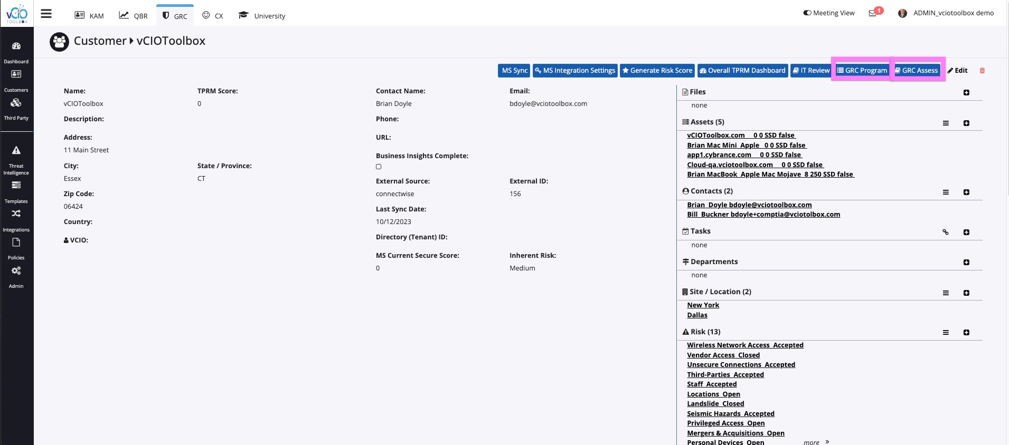The width and height of the screenshot is (1009, 445).
Task: Click the vCIO Toolbox logo
Action: (16, 14)
